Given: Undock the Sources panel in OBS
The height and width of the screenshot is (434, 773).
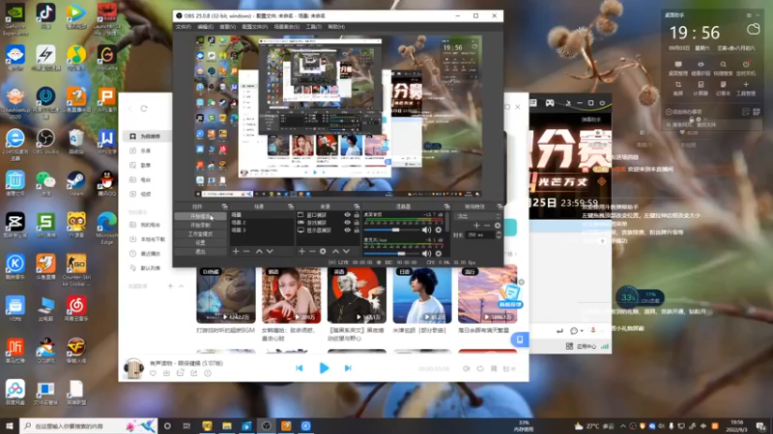Looking at the screenshot, I should tap(357, 206).
